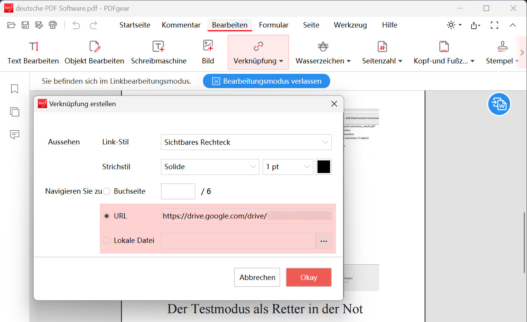The height and width of the screenshot is (322, 527).
Task: Choose the Schreibmaschine typewriter tool
Action: (159, 47)
